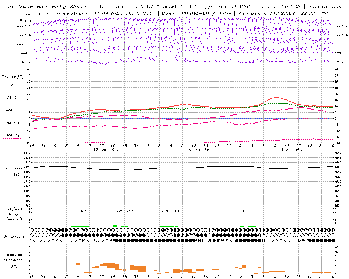Click the '(км)' unit under convective cloudiness
The width and height of the screenshot is (349, 279).
pyautogui.click(x=14, y=265)
